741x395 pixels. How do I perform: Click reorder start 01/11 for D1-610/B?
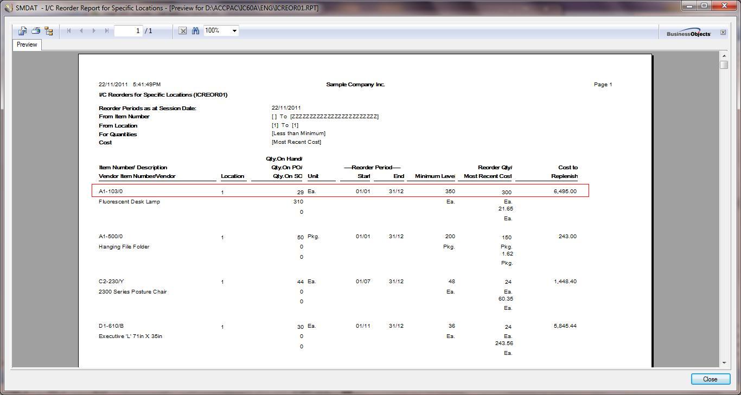(363, 326)
